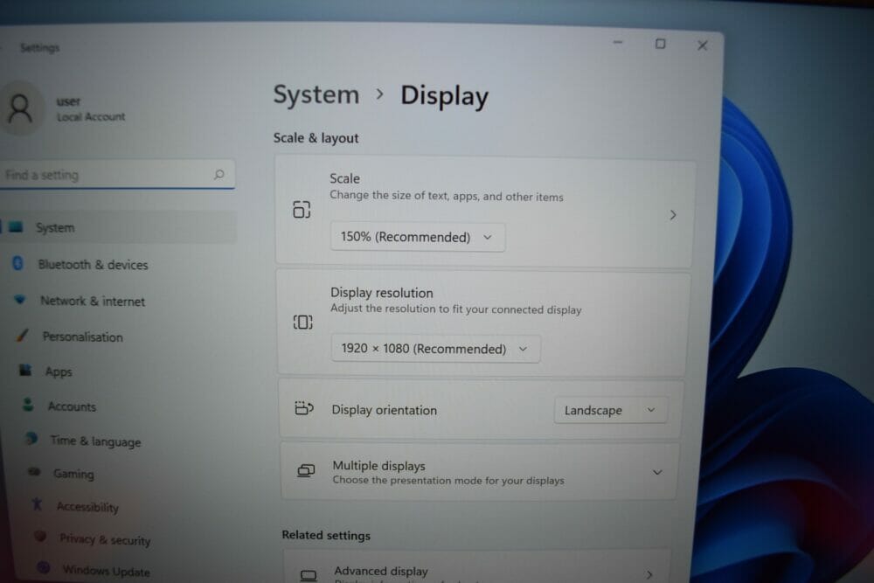This screenshot has height=583, width=874.
Task: Click the Multiple displays icon
Action: [x=305, y=471]
